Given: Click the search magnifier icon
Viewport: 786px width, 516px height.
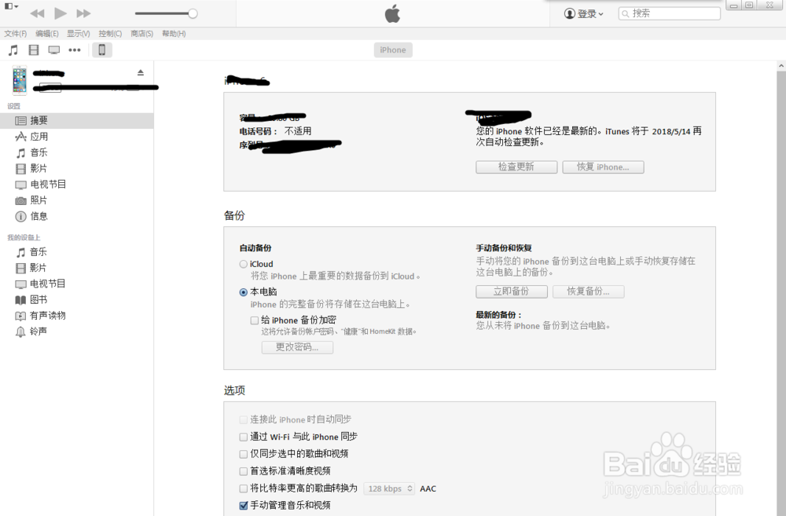Looking at the screenshot, I should tap(625, 14).
